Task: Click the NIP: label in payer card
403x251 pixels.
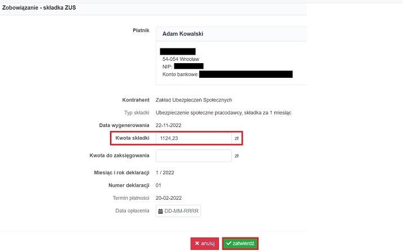Action: tap(167, 67)
